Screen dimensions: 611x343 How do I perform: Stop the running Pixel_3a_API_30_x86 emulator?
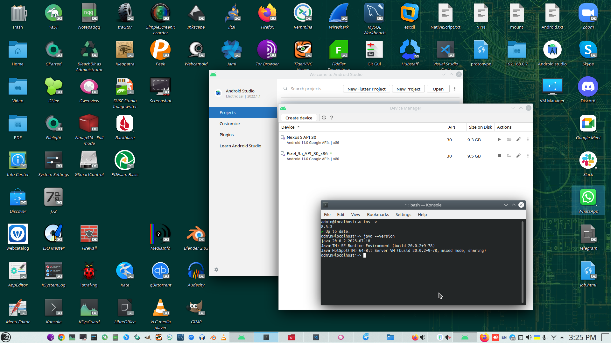499,156
